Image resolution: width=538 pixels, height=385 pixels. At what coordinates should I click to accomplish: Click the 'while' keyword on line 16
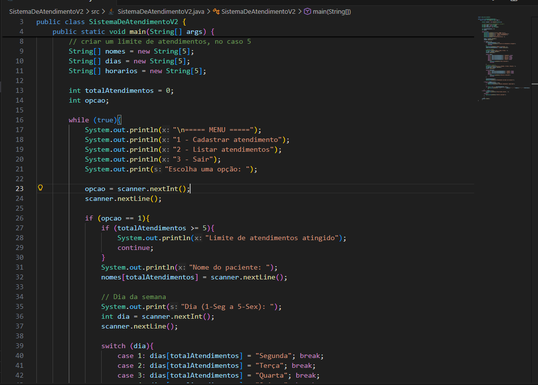click(79, 120)
